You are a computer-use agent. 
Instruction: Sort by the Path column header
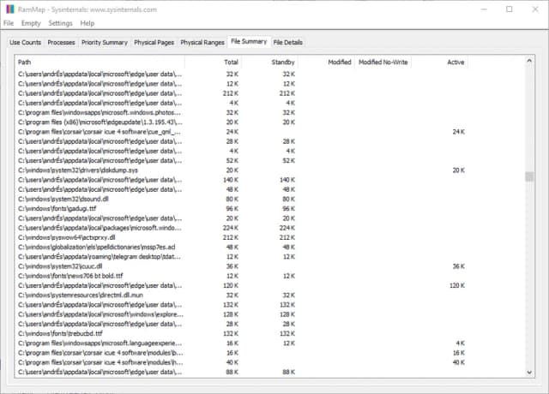point(100,63)
